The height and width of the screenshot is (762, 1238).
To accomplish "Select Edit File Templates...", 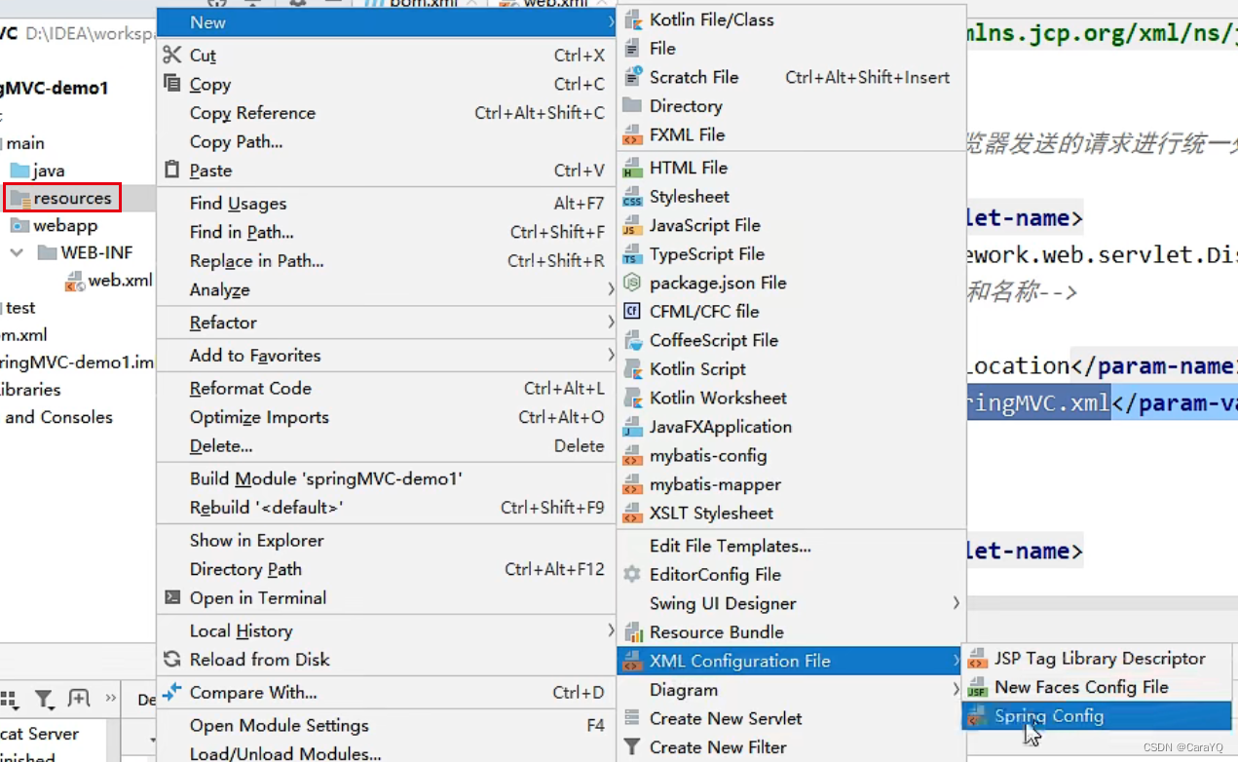I will coord(790,546).
